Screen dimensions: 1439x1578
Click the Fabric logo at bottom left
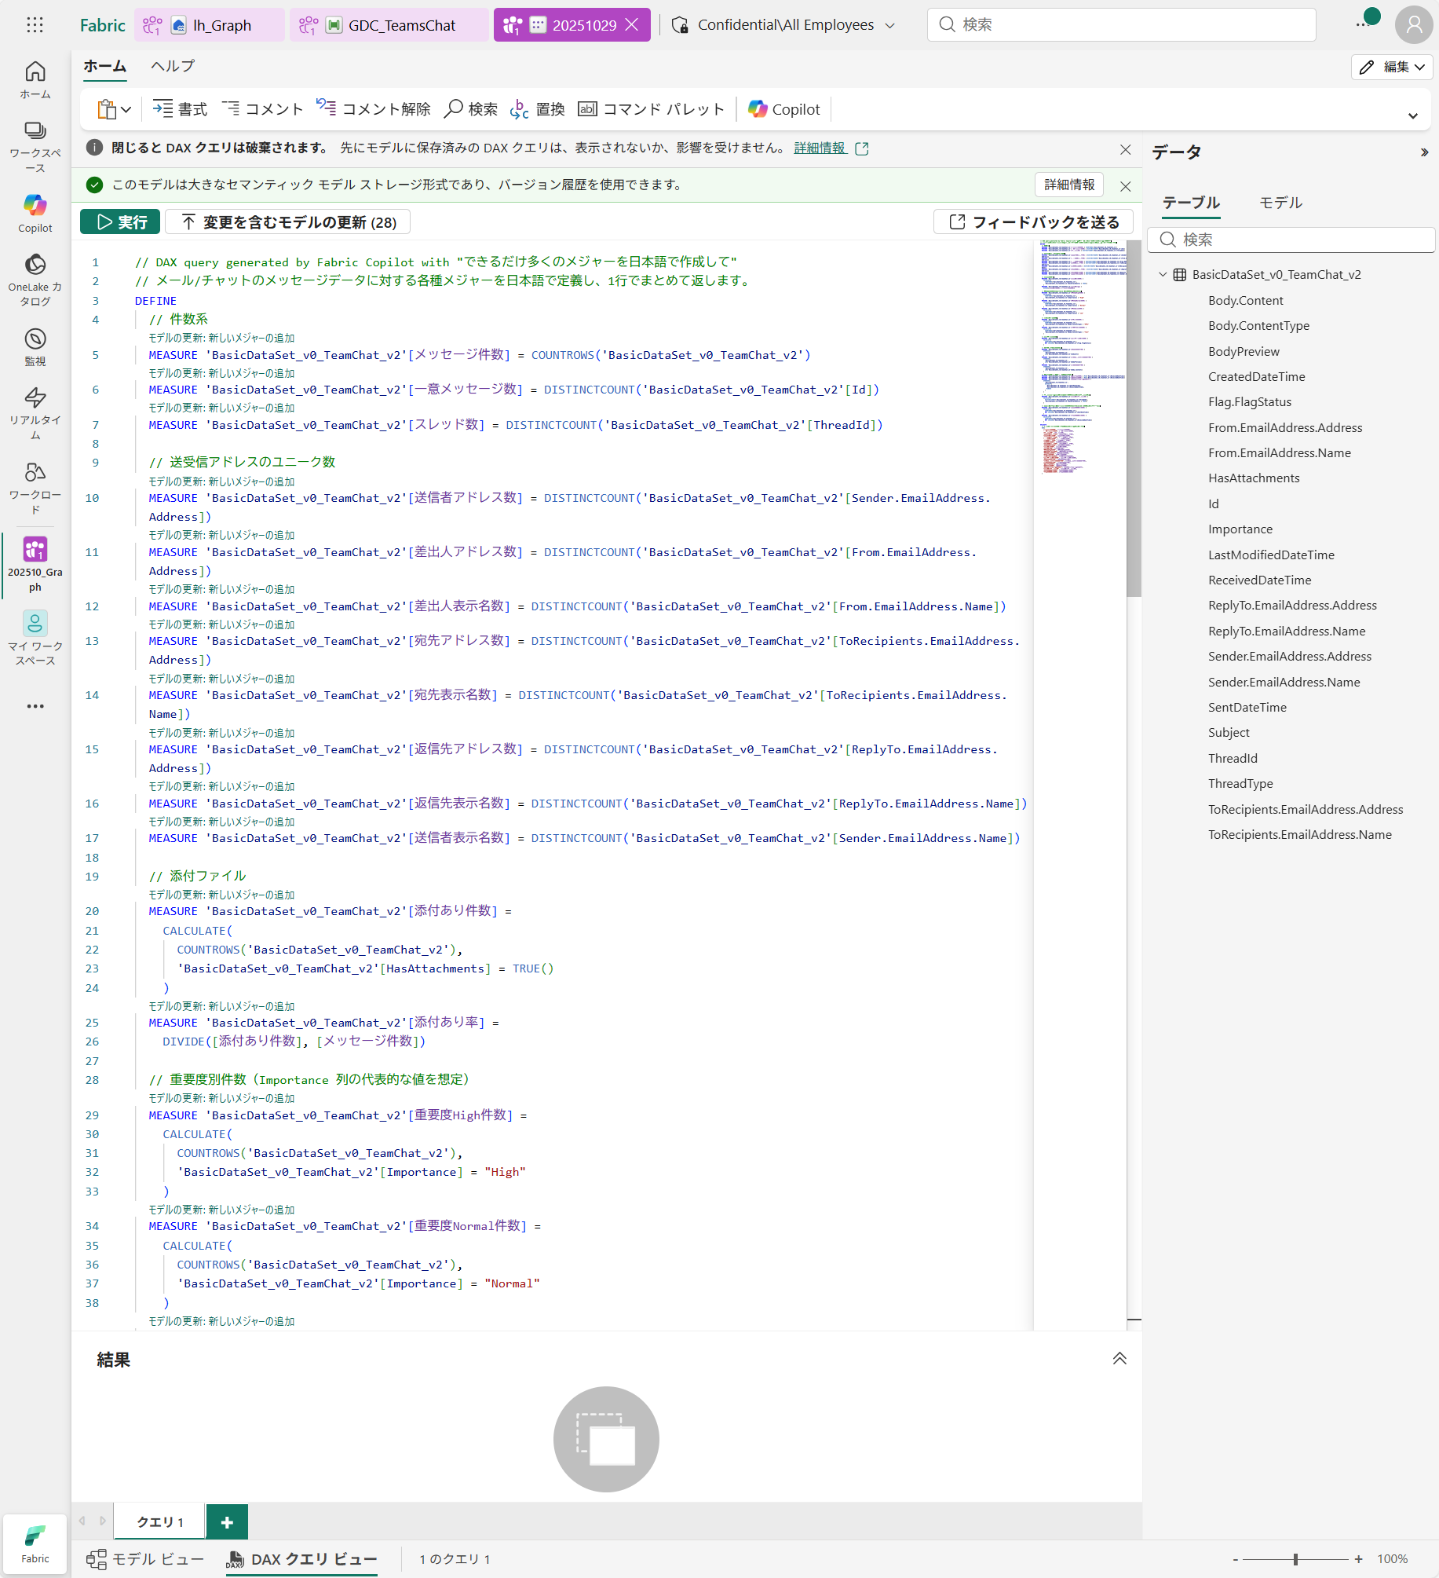pyautogui.click(x=35, y=1543)
